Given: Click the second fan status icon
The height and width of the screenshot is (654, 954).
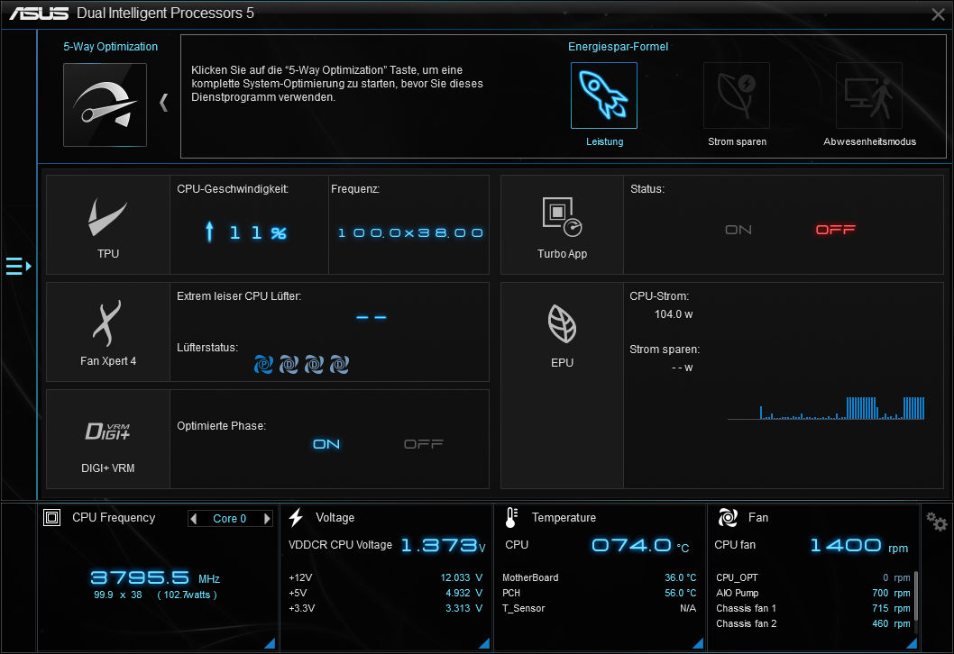Looking at the screenshot, I should (x=289, y=364).
